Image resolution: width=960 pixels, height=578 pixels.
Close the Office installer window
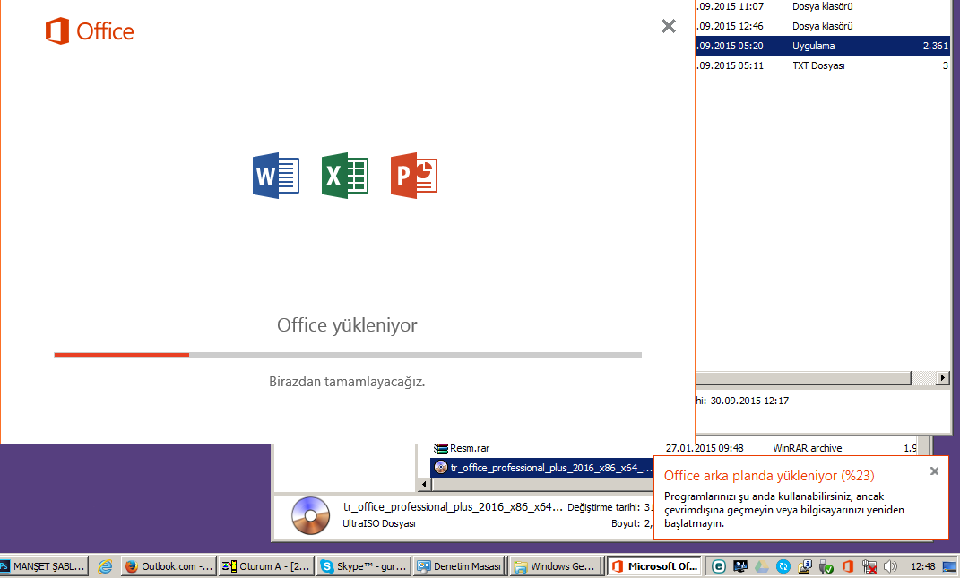(669, 26)
